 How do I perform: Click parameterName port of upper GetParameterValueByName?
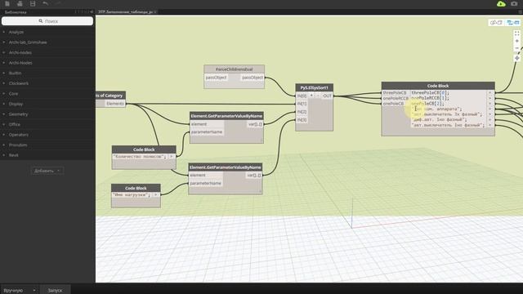click(x=207, y=132)
